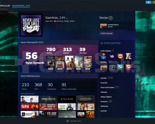Open the Videolar sidebar link

pyautogui.click(x=104, y=92)
